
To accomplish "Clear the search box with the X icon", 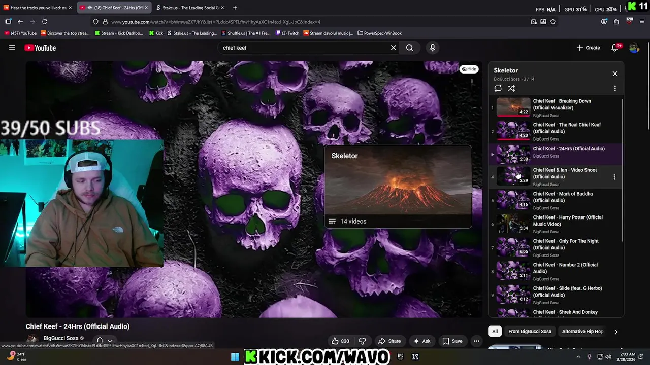I will click(x=393, y=48).
